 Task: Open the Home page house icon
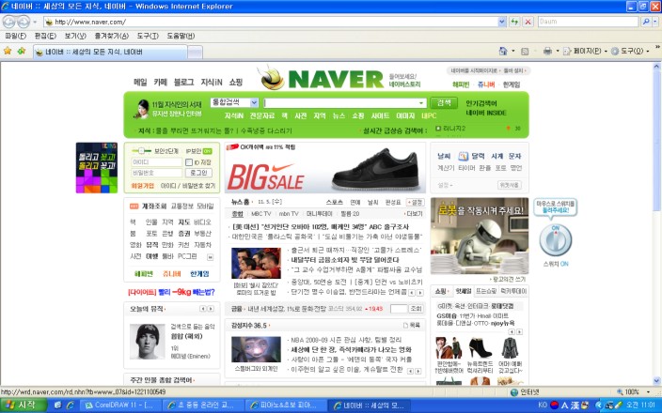point(503,51)
